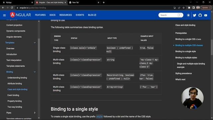Close the Angular Class and style binding tab
Screen dimensions: 213x120
(65, 2)
